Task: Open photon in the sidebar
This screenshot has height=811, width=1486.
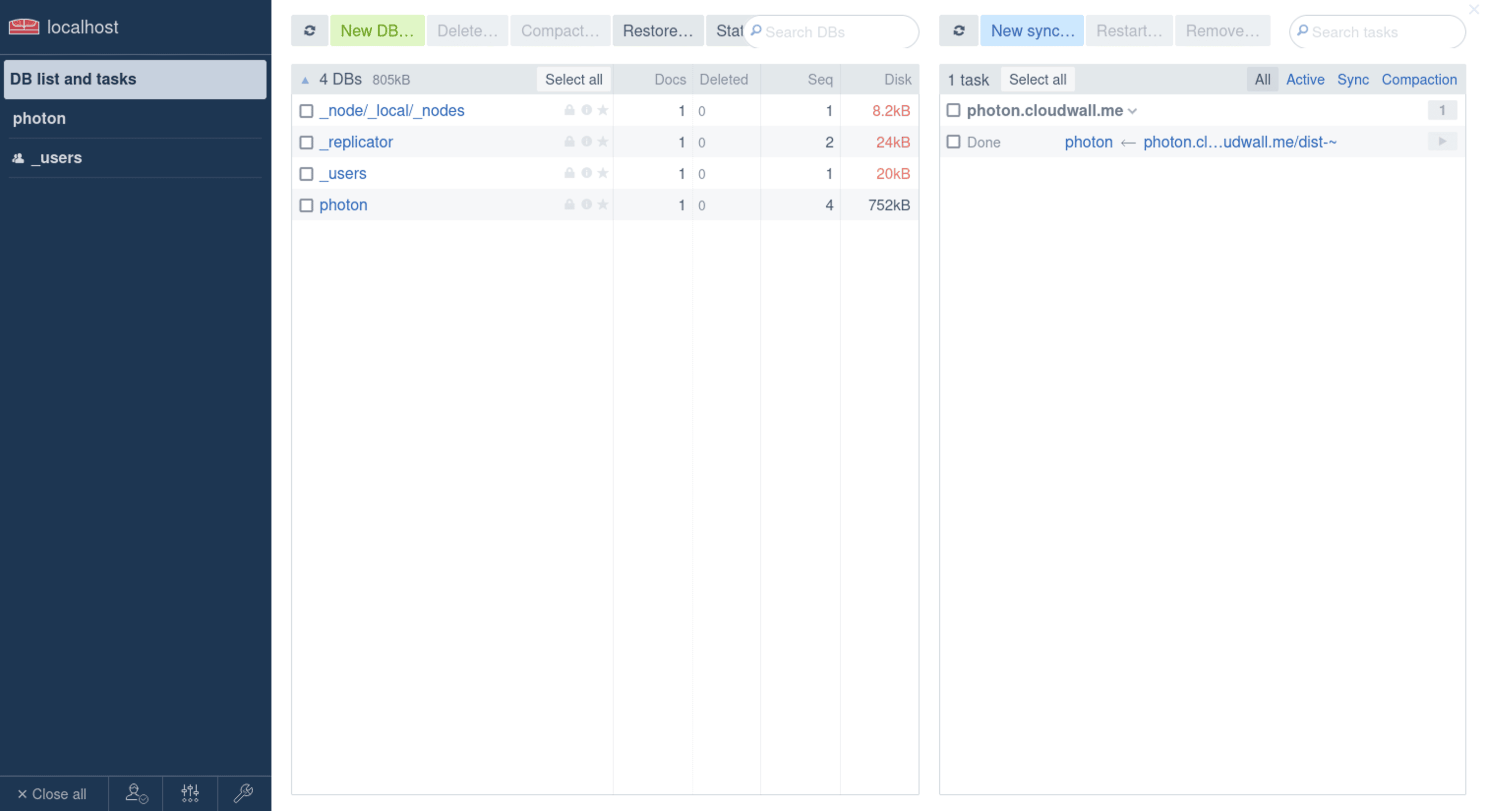Action: pyautogui.click(x=135, y=118)
